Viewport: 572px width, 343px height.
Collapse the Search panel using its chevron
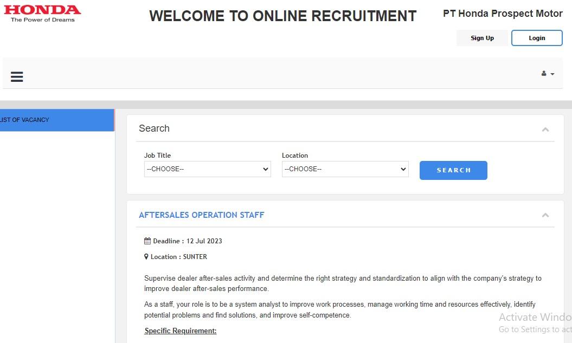coord(545,130)
